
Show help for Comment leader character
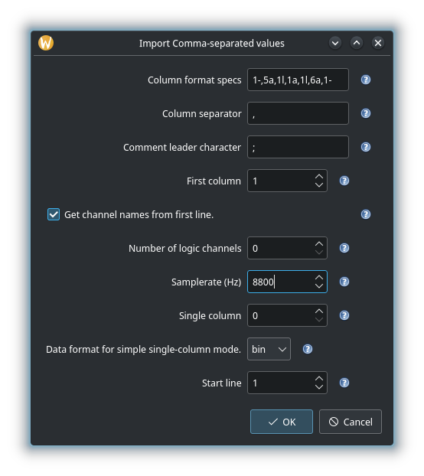pyautogui.click(x=365, y=147)
